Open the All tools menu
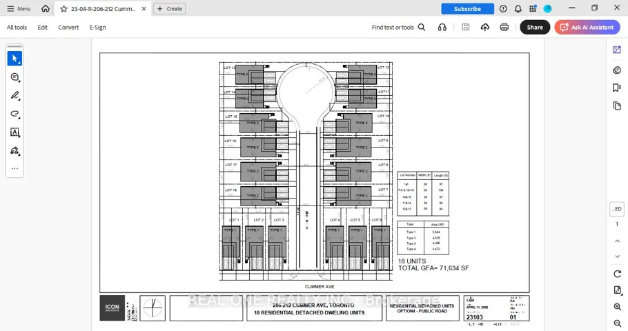The image size is (628, 331). pyautogui.click(x=17, y=28)
